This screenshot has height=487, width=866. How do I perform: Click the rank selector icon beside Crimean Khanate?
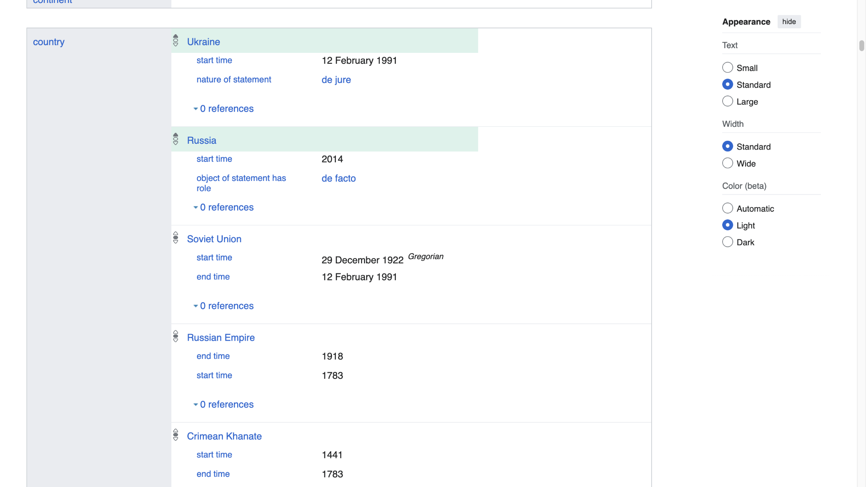pyautogui.click(x=175, y=435)
